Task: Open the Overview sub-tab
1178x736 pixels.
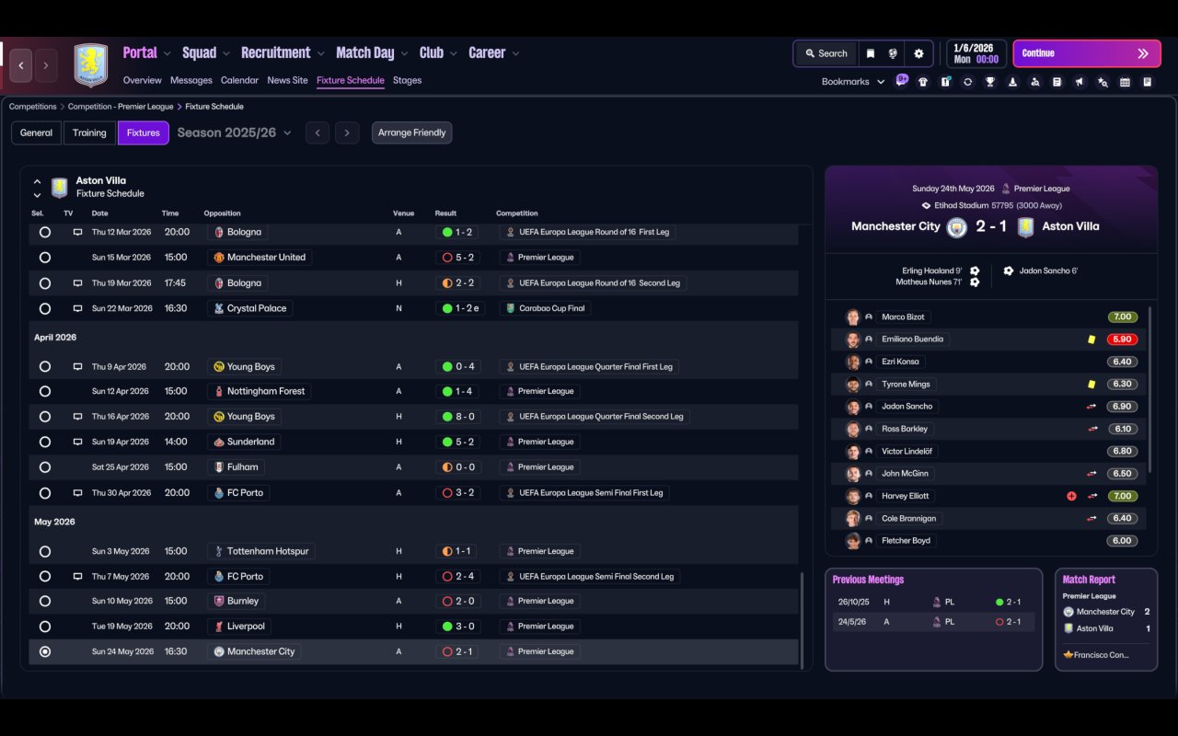Action: click(143, 80)
